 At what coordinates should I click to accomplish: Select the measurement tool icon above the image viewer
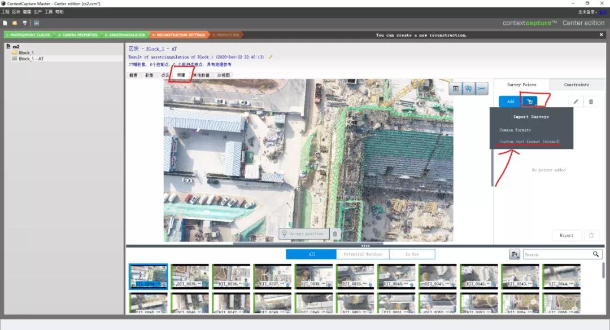tap(482, 88)
